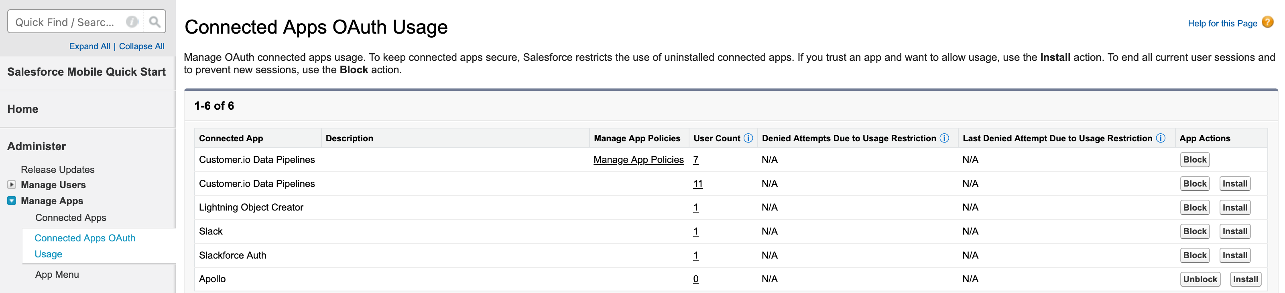1285x293 pixels.
Task: Click Slack row user count link
Action: click(695, 231)
